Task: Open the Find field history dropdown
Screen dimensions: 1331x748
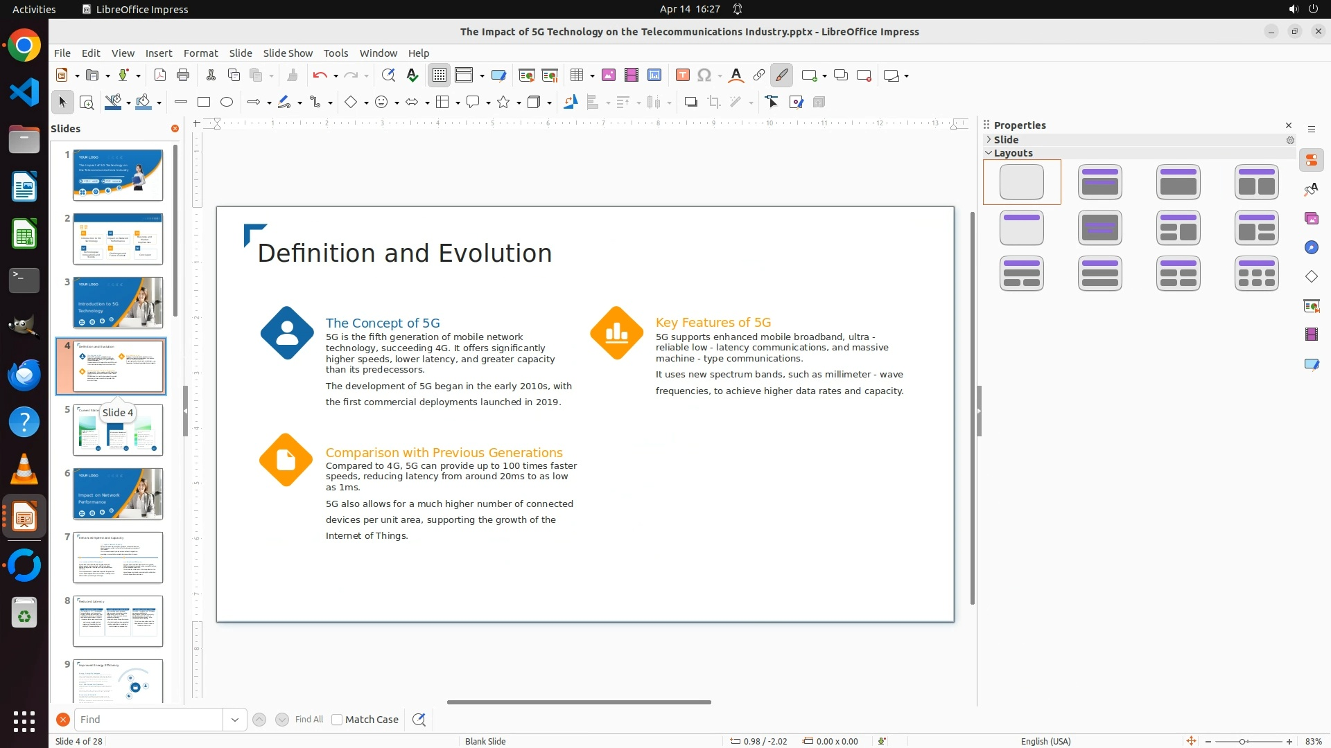Action: [235, 720]
